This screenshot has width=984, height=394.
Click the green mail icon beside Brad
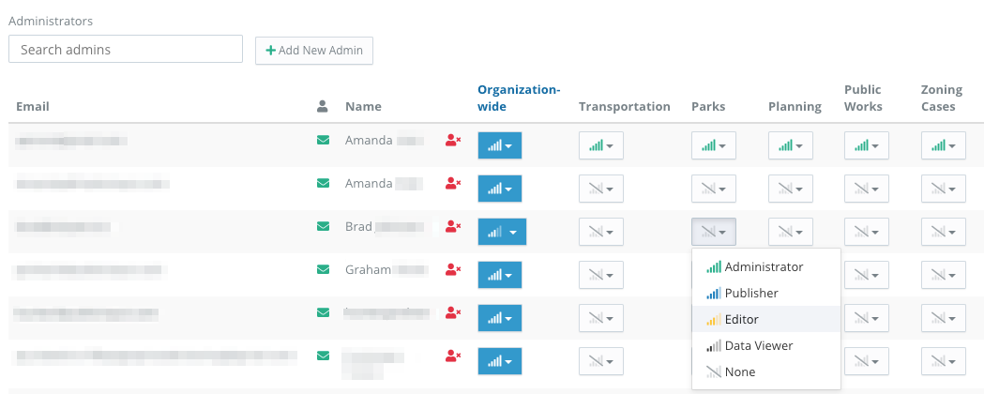tap(324, 226)
